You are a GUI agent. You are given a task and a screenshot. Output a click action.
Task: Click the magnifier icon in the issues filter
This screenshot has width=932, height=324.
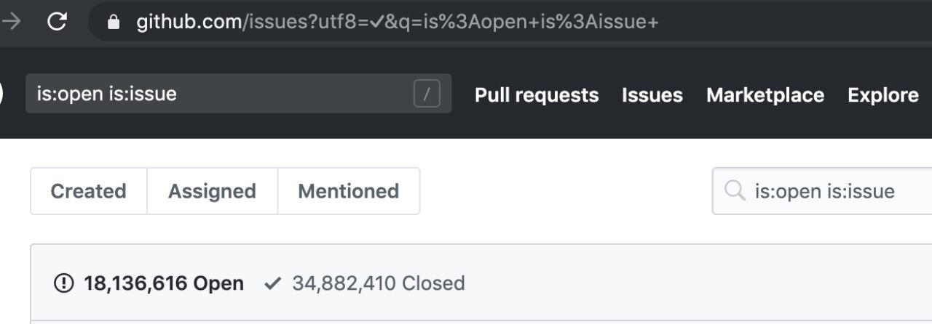click(x=735, y=191)
